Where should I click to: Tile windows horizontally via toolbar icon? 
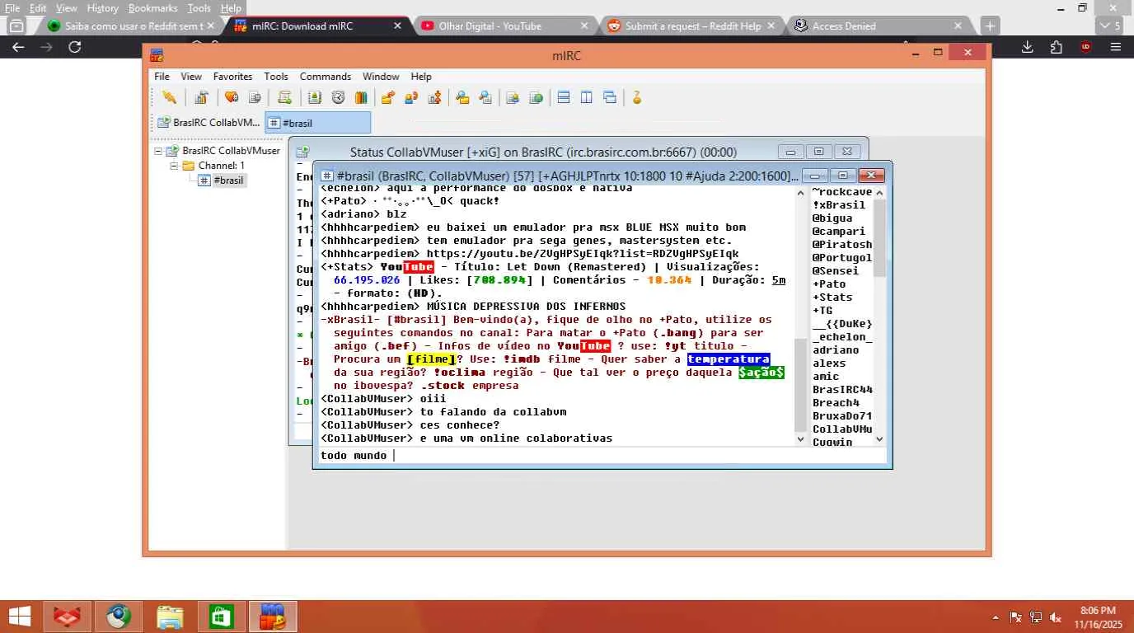coord(564,97)
